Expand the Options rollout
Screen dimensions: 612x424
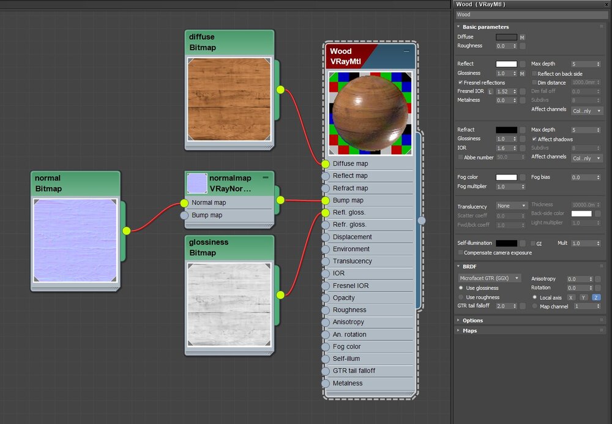point(472,321)
